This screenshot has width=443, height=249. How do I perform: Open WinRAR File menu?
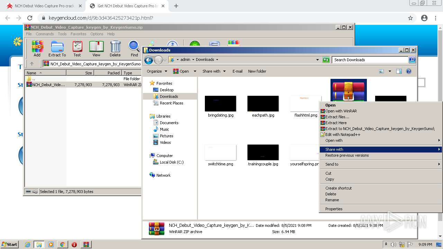[x=29, y=34]
